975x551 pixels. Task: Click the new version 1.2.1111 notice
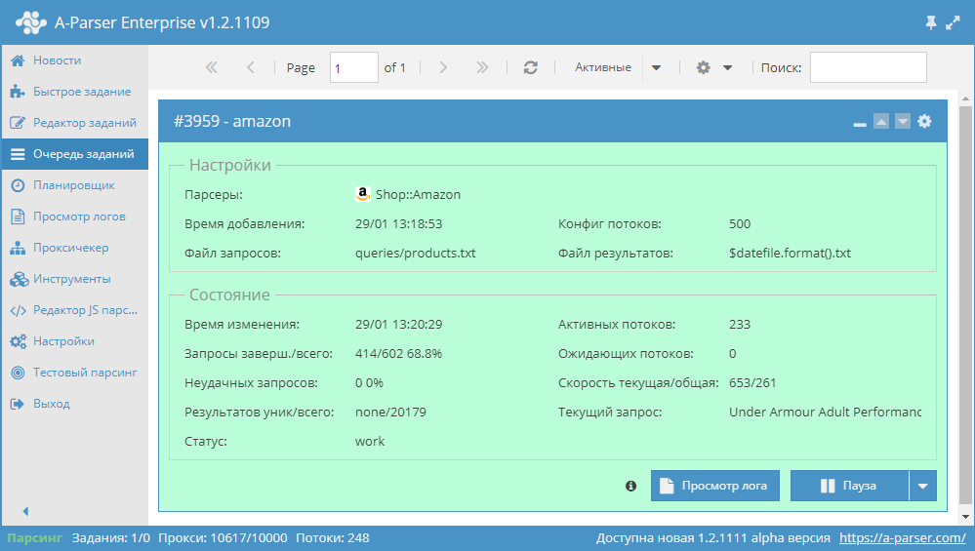pyautogui.click(x=713, y=538)
